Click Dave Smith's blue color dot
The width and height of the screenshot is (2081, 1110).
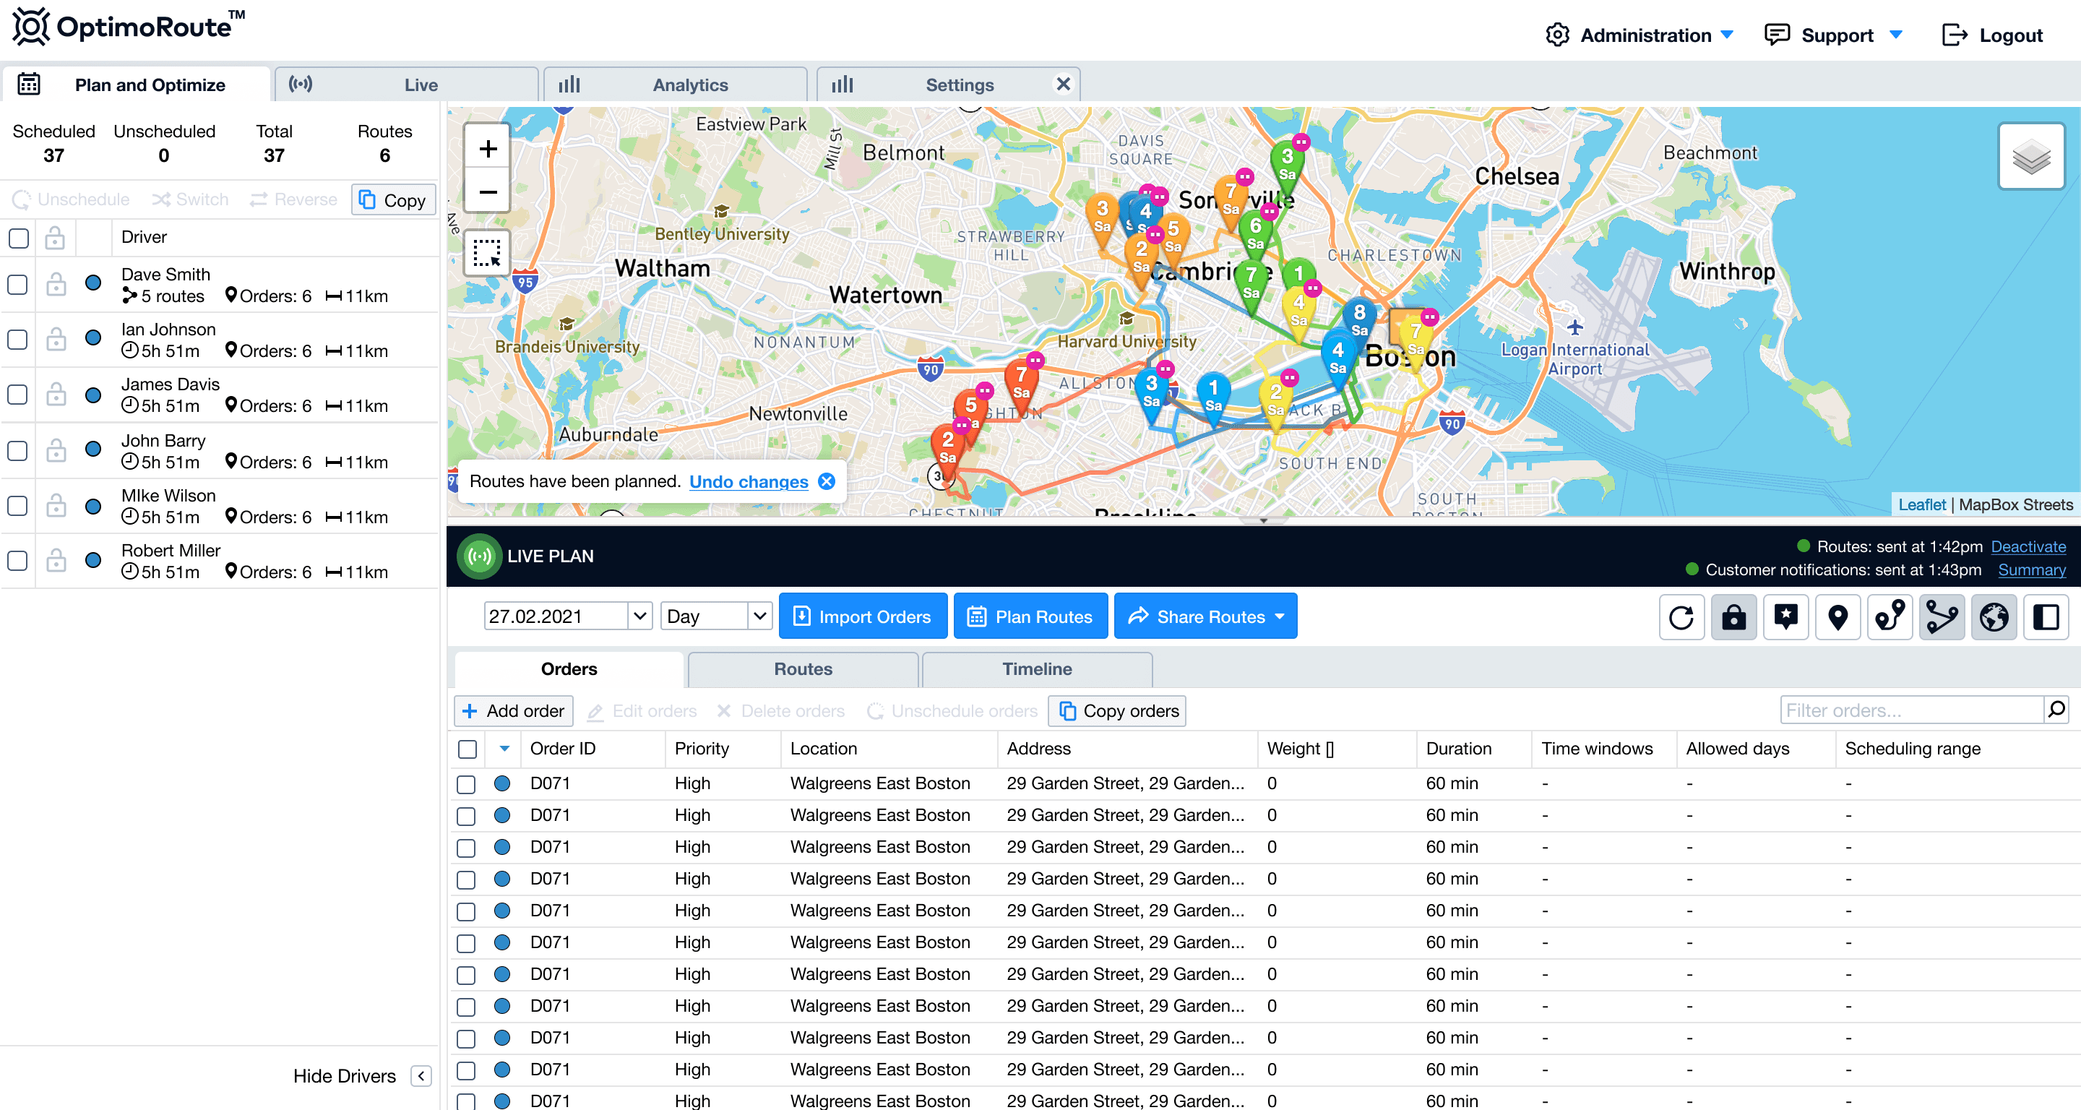94,283
